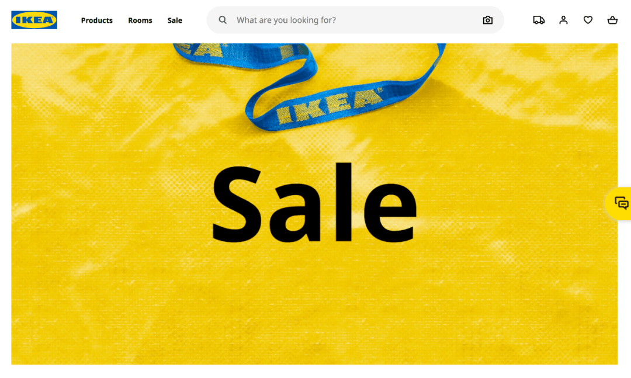The width and height of the screenshot is (631, 378).
Task: Click the large black Sale headline
Action: click(314, 203)
